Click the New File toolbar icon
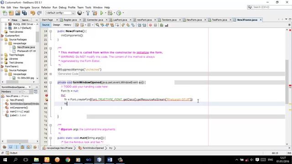 coord(5,13)
